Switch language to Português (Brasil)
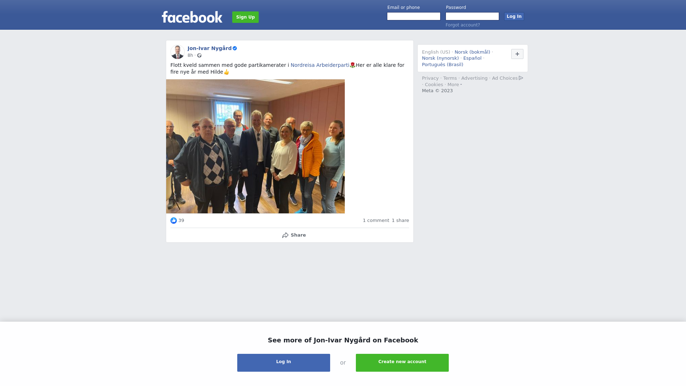This screenshot has height=386, width=686. 442,65
